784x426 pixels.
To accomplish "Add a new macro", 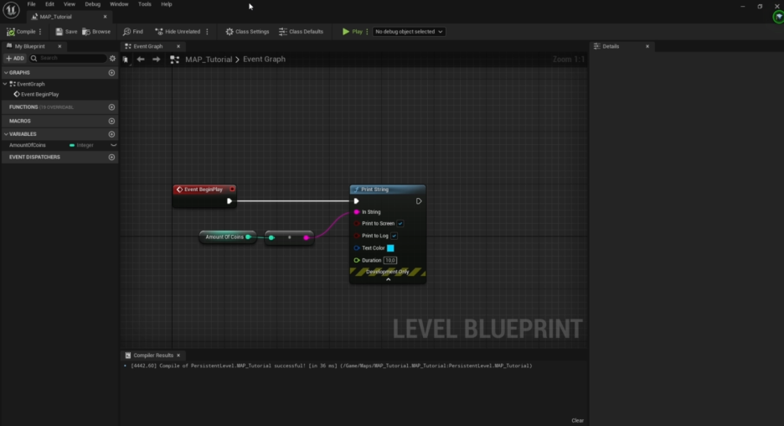I will tap(111, 121).
